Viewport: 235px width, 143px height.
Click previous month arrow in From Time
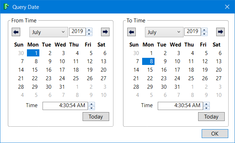coord(16,32)
